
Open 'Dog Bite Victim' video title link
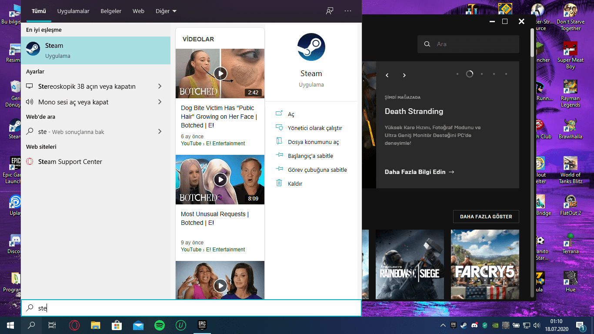coord(219,117)
